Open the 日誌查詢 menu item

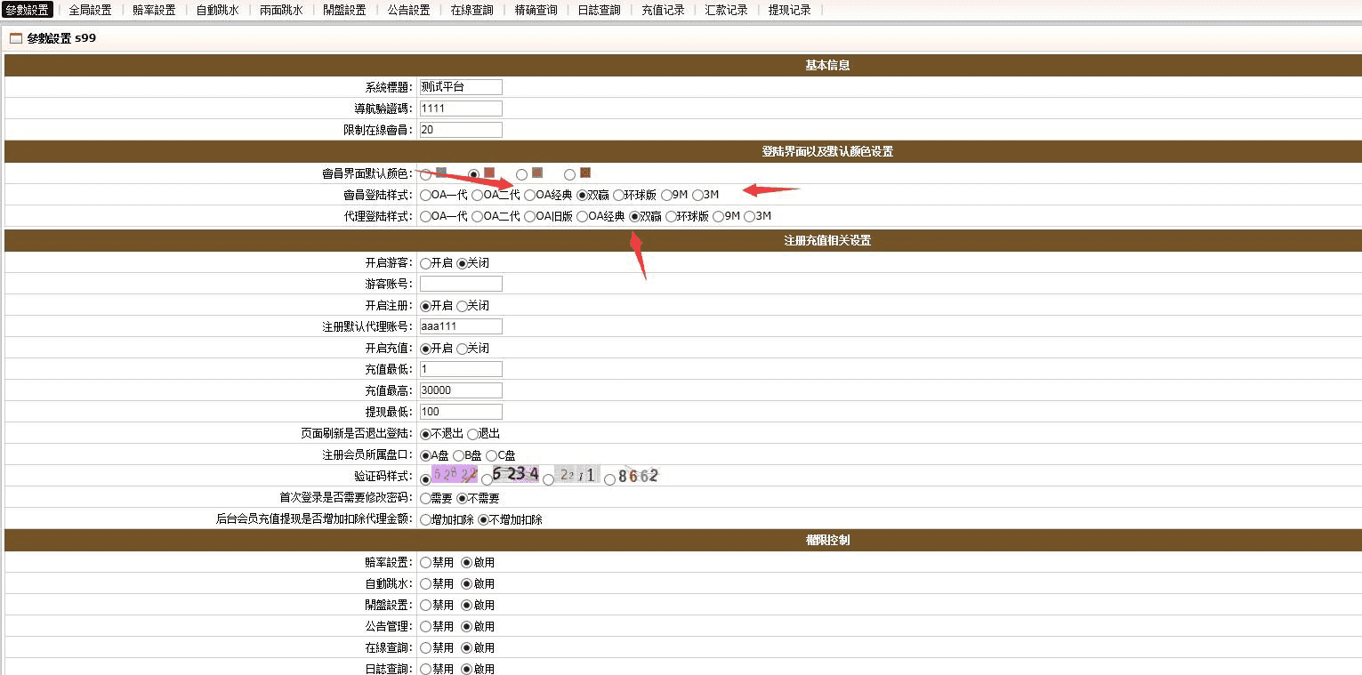tap(599, 11)
